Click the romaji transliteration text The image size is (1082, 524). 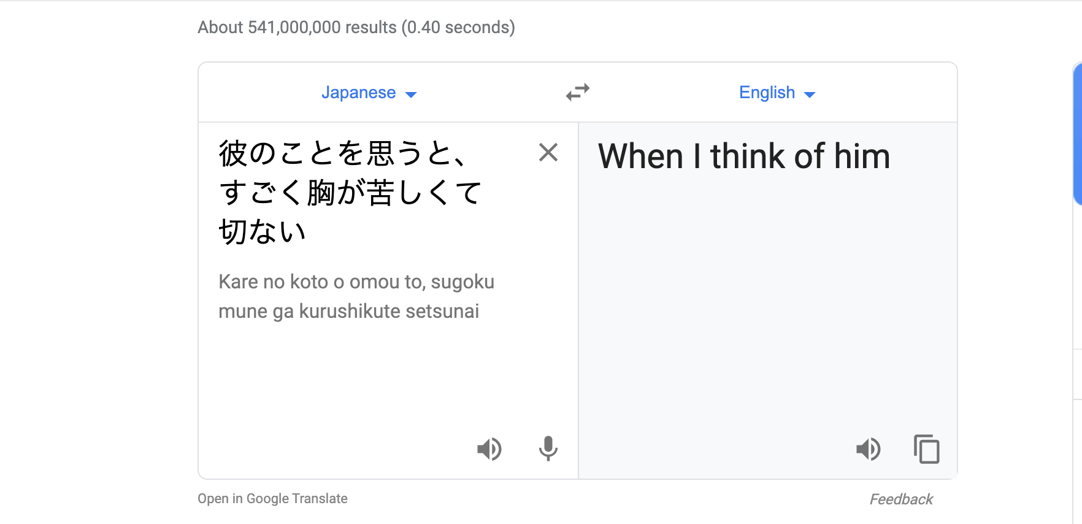(x=356, y=296)
